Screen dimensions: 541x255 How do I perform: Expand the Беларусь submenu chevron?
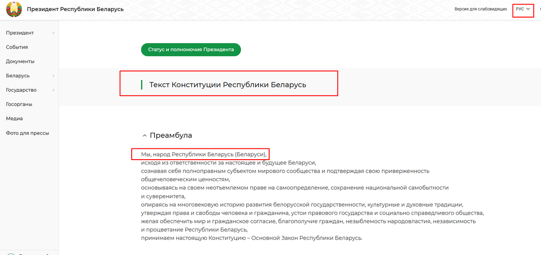pyautogui.click(x=53, y=76)
